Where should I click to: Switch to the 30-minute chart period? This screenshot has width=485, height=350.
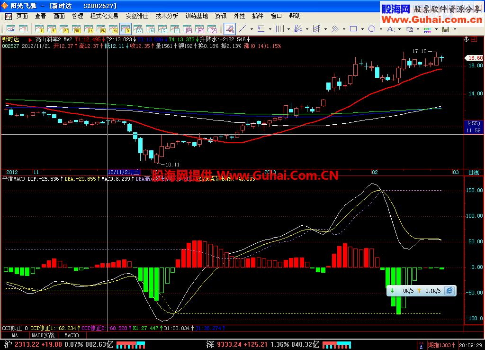76,29
